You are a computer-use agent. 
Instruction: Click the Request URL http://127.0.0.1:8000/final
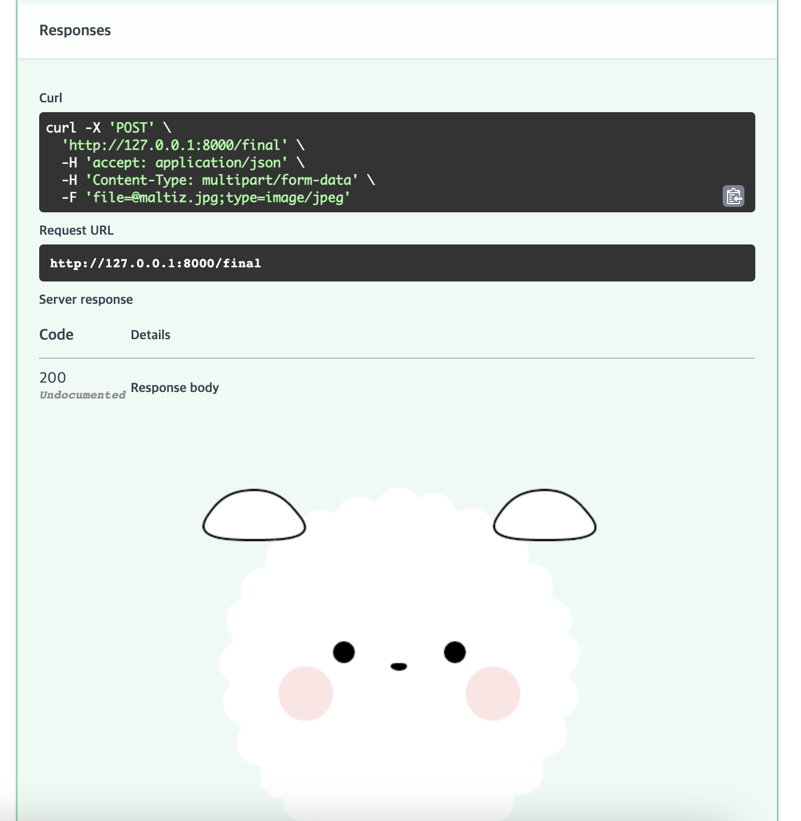click(156, 263)
